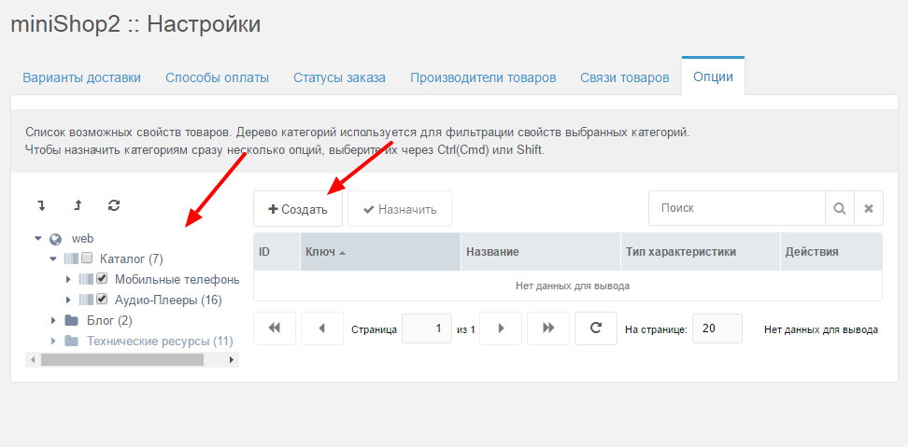Sort by the Ключ column header
The height and width of the screenshot is (447, 908).
pos(380,252)
